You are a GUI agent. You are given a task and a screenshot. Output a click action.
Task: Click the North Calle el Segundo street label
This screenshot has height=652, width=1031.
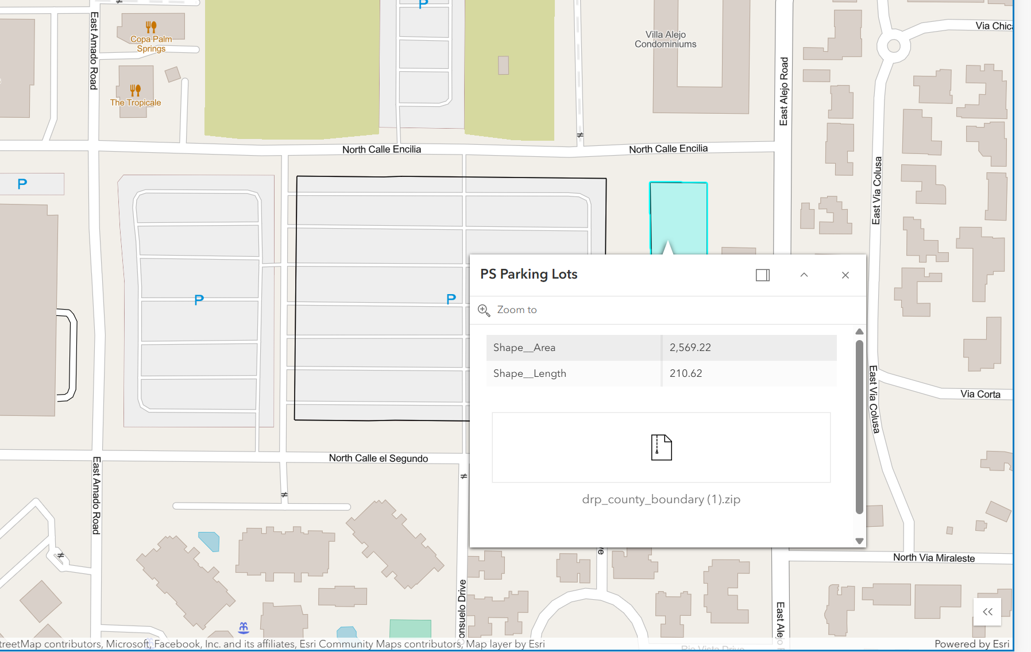379,458
